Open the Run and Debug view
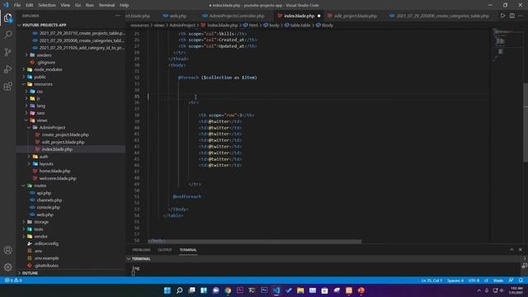This screenshot has width=528, height=297. tap(7, 69)
